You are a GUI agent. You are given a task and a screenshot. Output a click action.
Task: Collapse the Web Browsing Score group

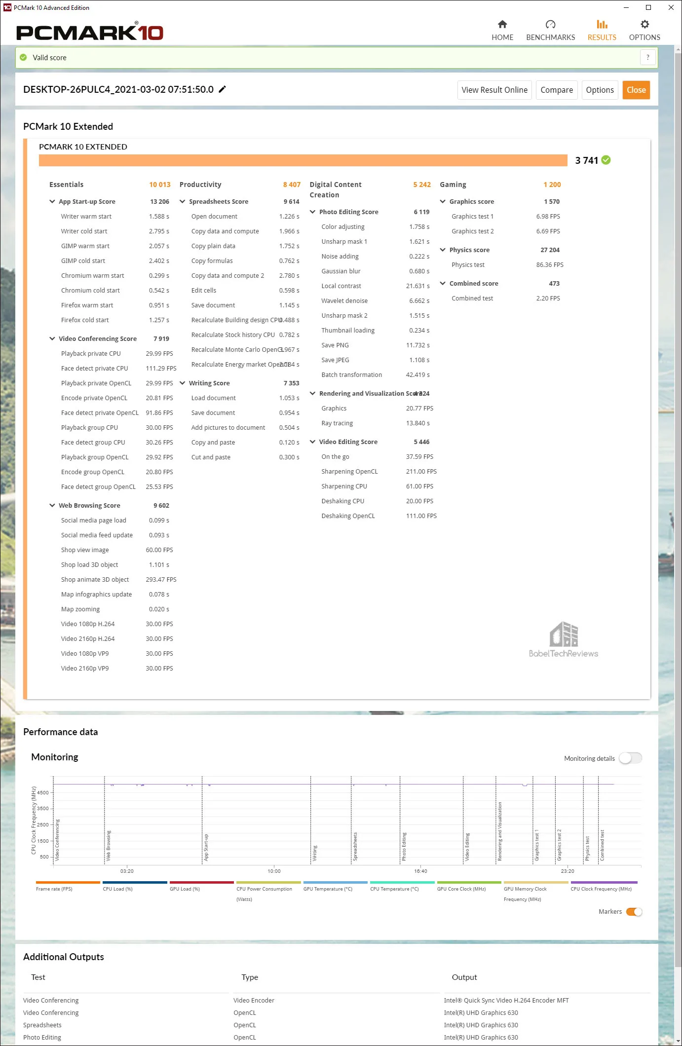(52, 505)
